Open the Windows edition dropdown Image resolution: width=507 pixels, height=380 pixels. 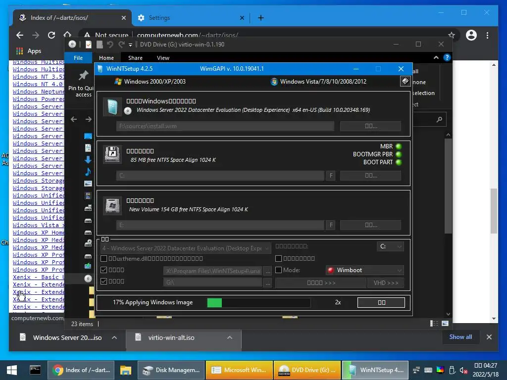(186, 248)
